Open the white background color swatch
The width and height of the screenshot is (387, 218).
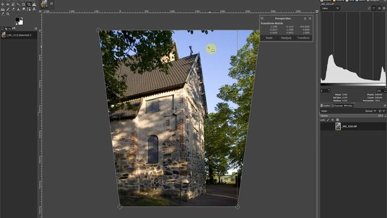(x=21, y=23)
